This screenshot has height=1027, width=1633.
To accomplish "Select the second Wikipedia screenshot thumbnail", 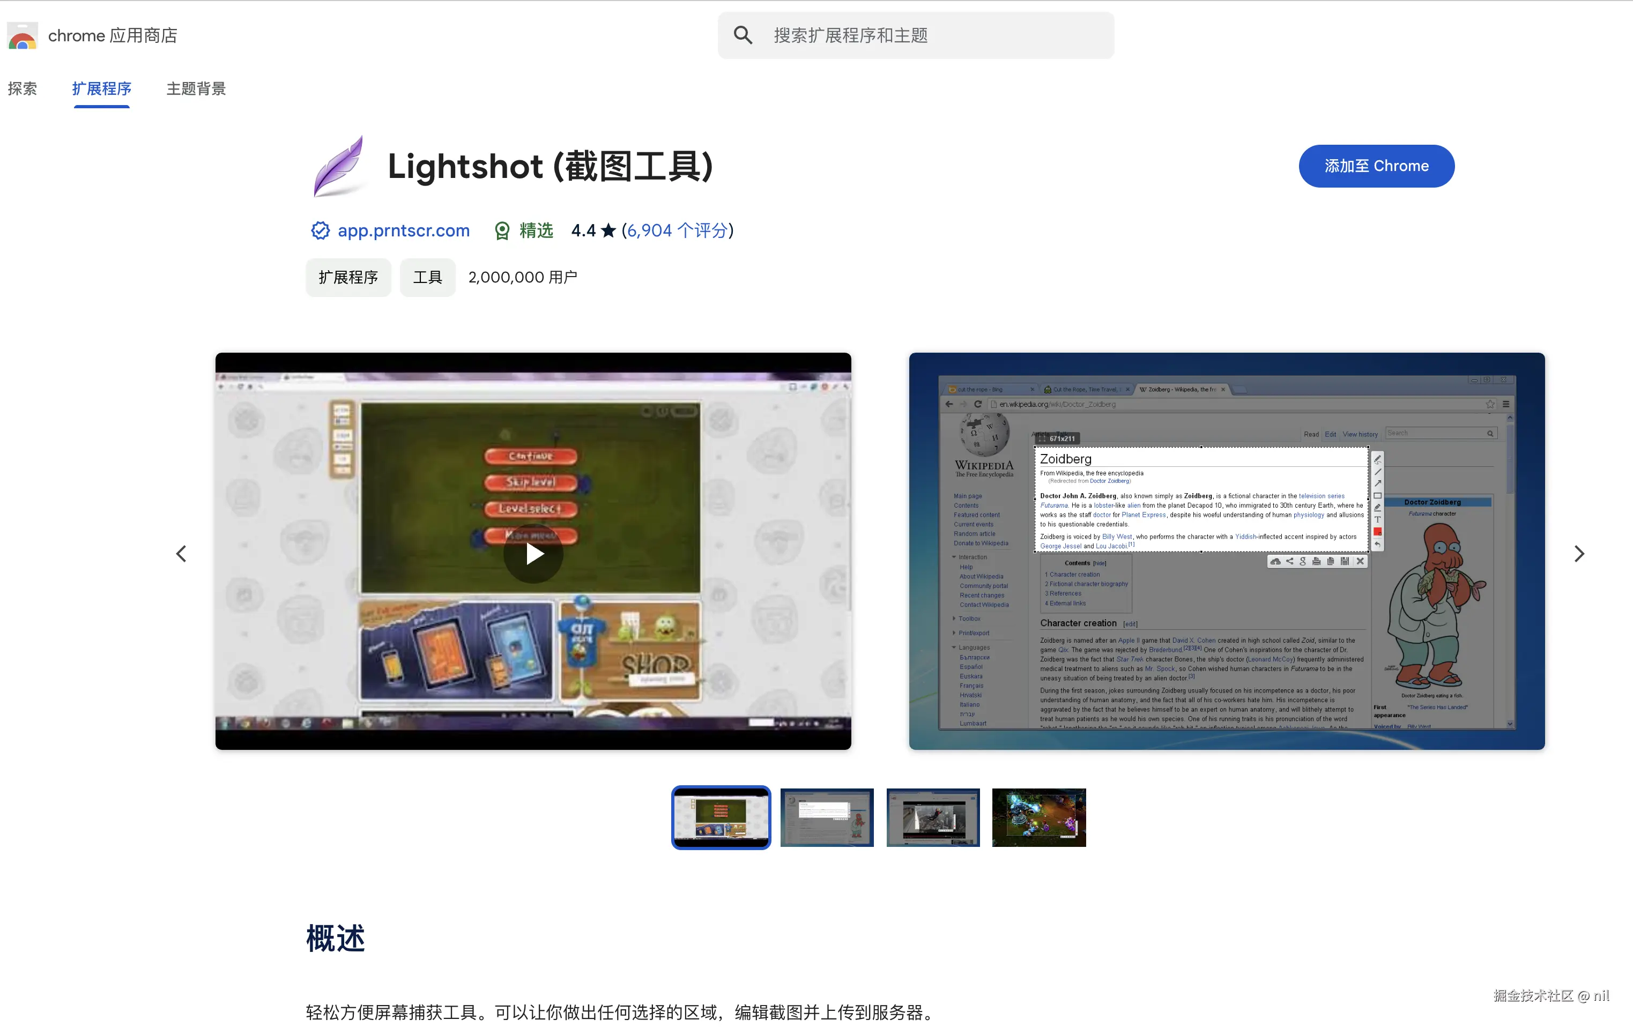I will [827, 817].
